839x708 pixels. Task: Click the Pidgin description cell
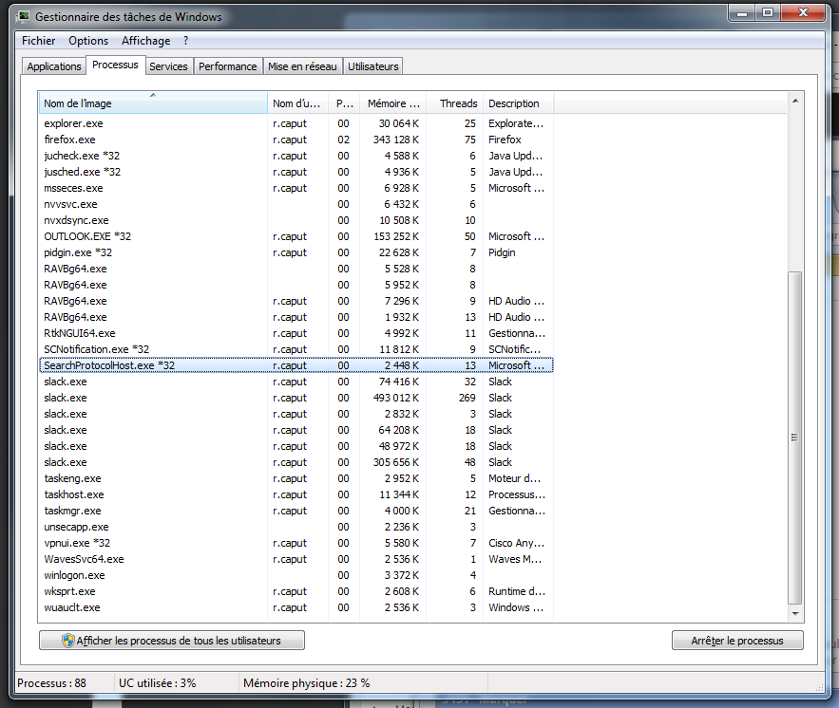[x=502, y=252]
